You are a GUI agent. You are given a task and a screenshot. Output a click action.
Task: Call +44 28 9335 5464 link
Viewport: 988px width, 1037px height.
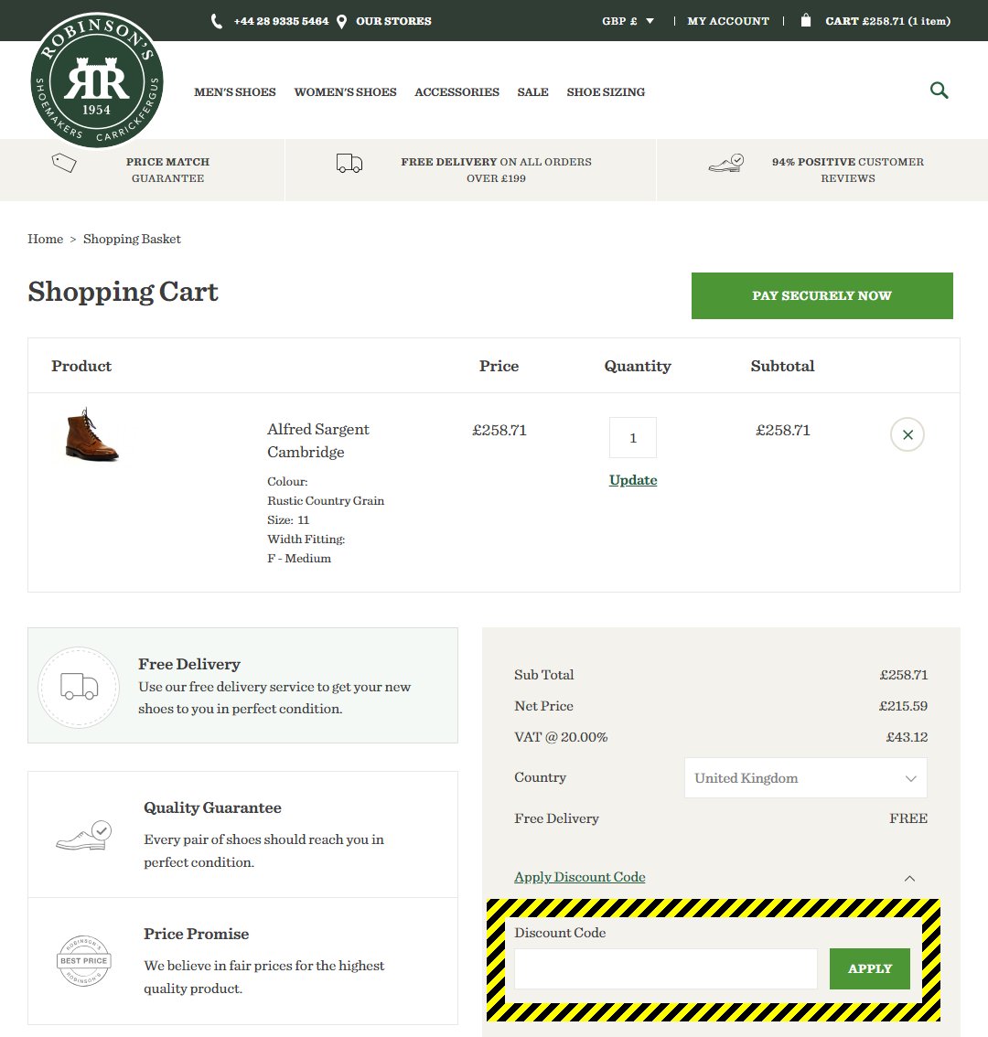281,21
